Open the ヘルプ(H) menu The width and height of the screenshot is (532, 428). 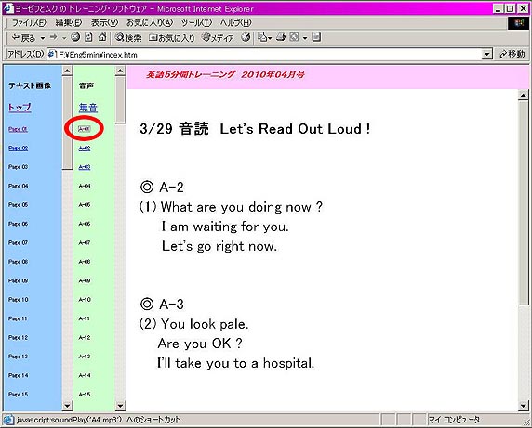pyautogui.click(x=236, y=23)
